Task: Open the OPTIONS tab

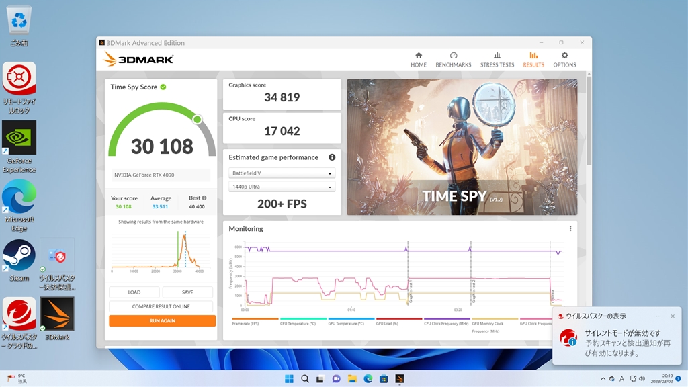Action: coord(564,60)
